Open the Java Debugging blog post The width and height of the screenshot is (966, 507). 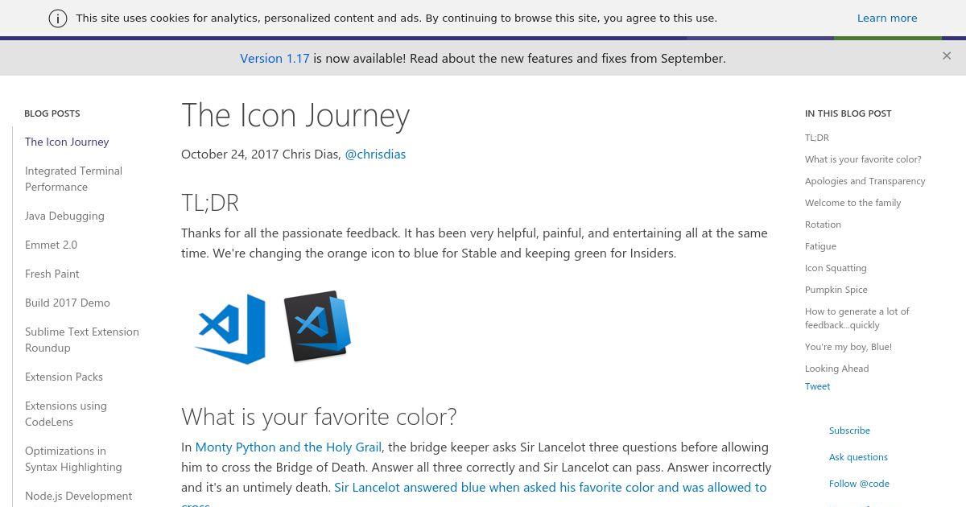click(x=64, y=216)
